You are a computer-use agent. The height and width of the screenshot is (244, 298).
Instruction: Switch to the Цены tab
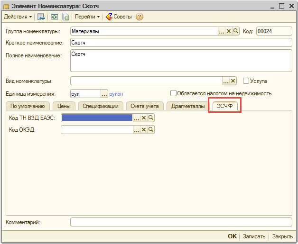tap(64, 106)
